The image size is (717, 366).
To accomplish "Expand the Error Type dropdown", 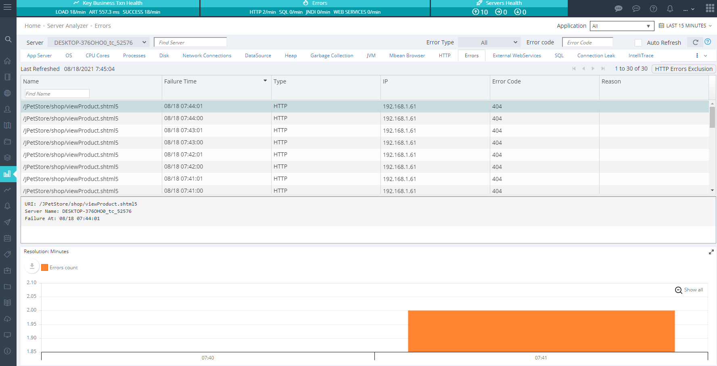I will pyautogui.click(x=489, y=42).
